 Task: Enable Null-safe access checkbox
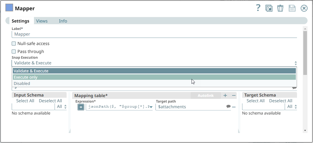pyautogui.click(x=14, y=44)
